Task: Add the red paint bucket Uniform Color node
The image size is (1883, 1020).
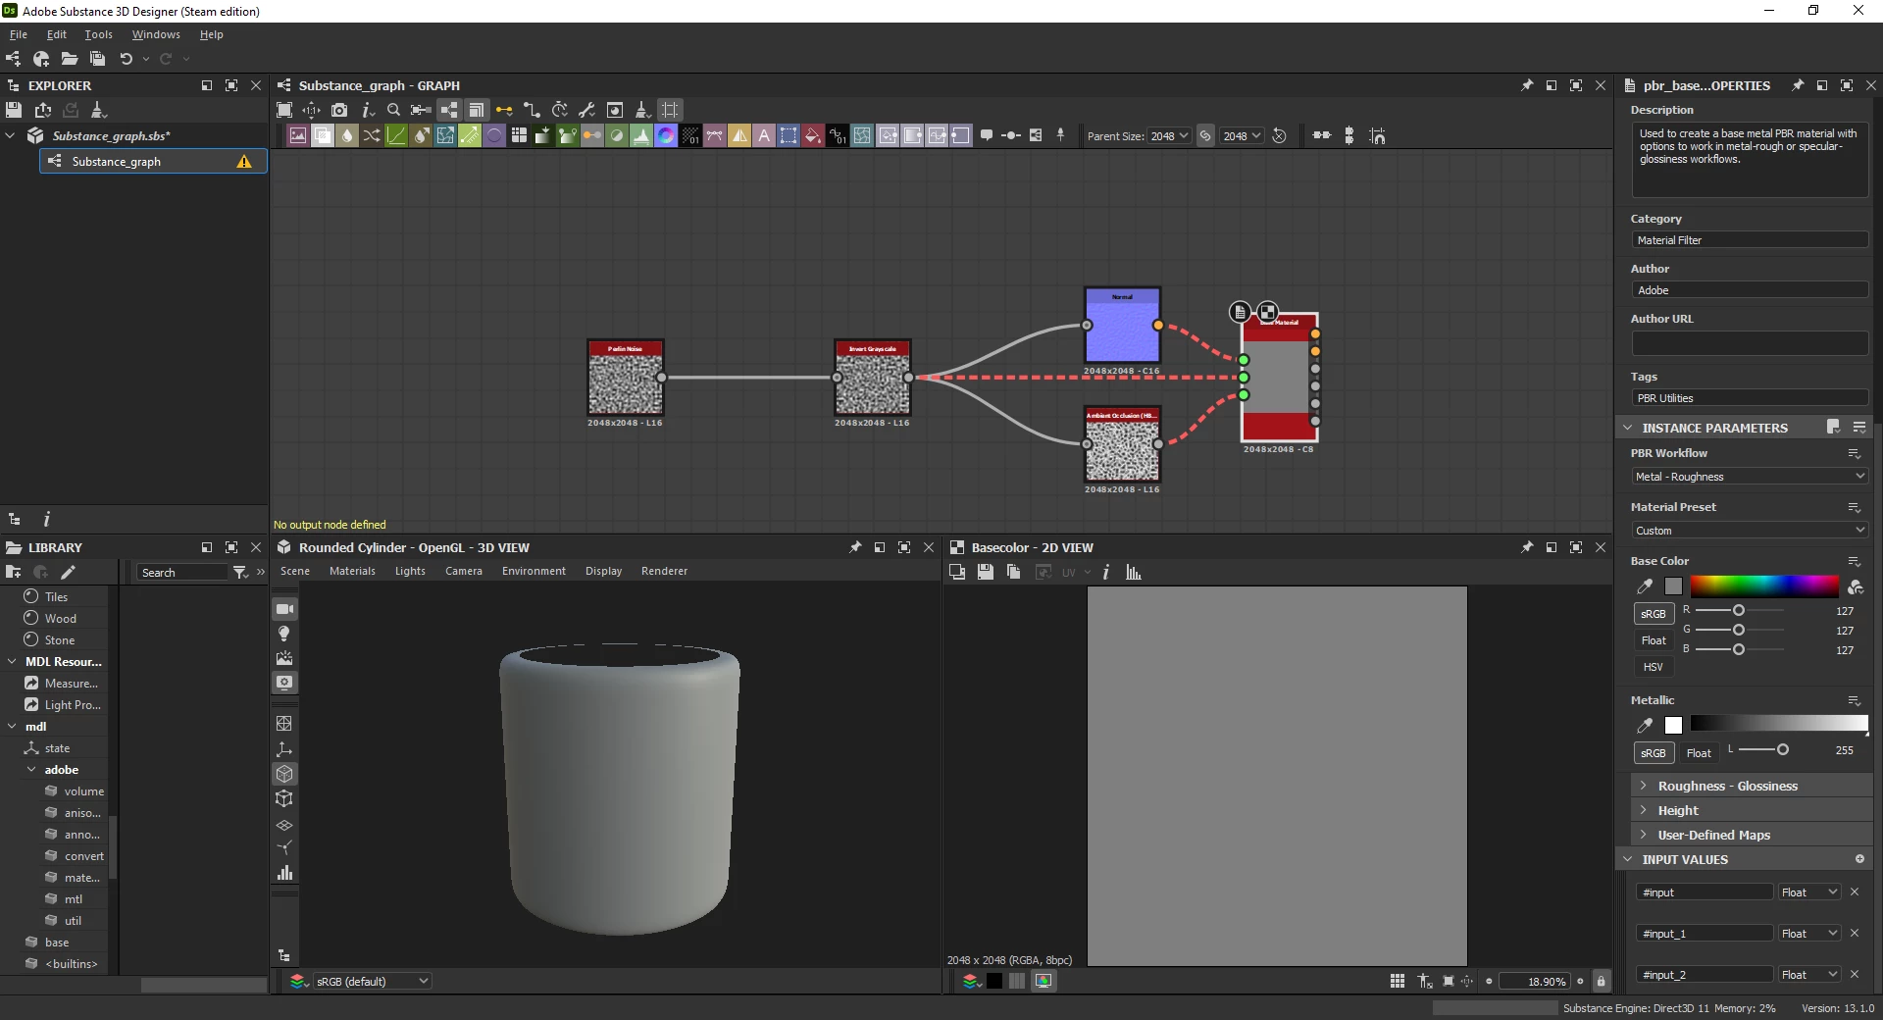Action: click(x=813, y=135)
